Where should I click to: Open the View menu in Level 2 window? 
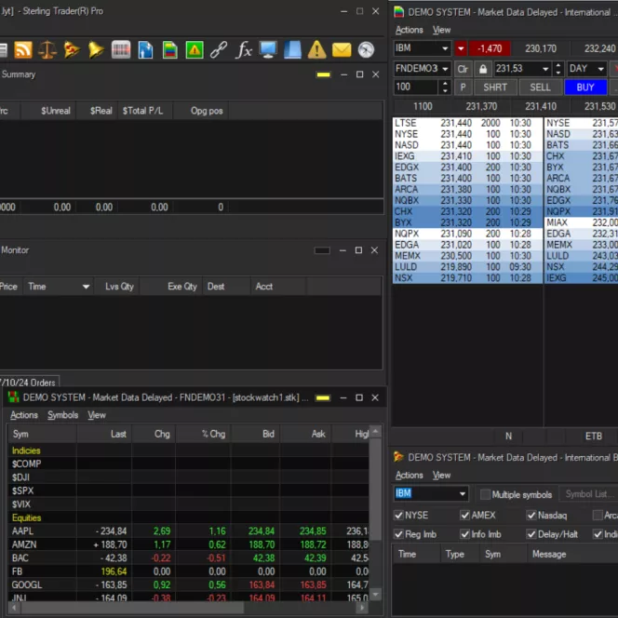[441, 30]
